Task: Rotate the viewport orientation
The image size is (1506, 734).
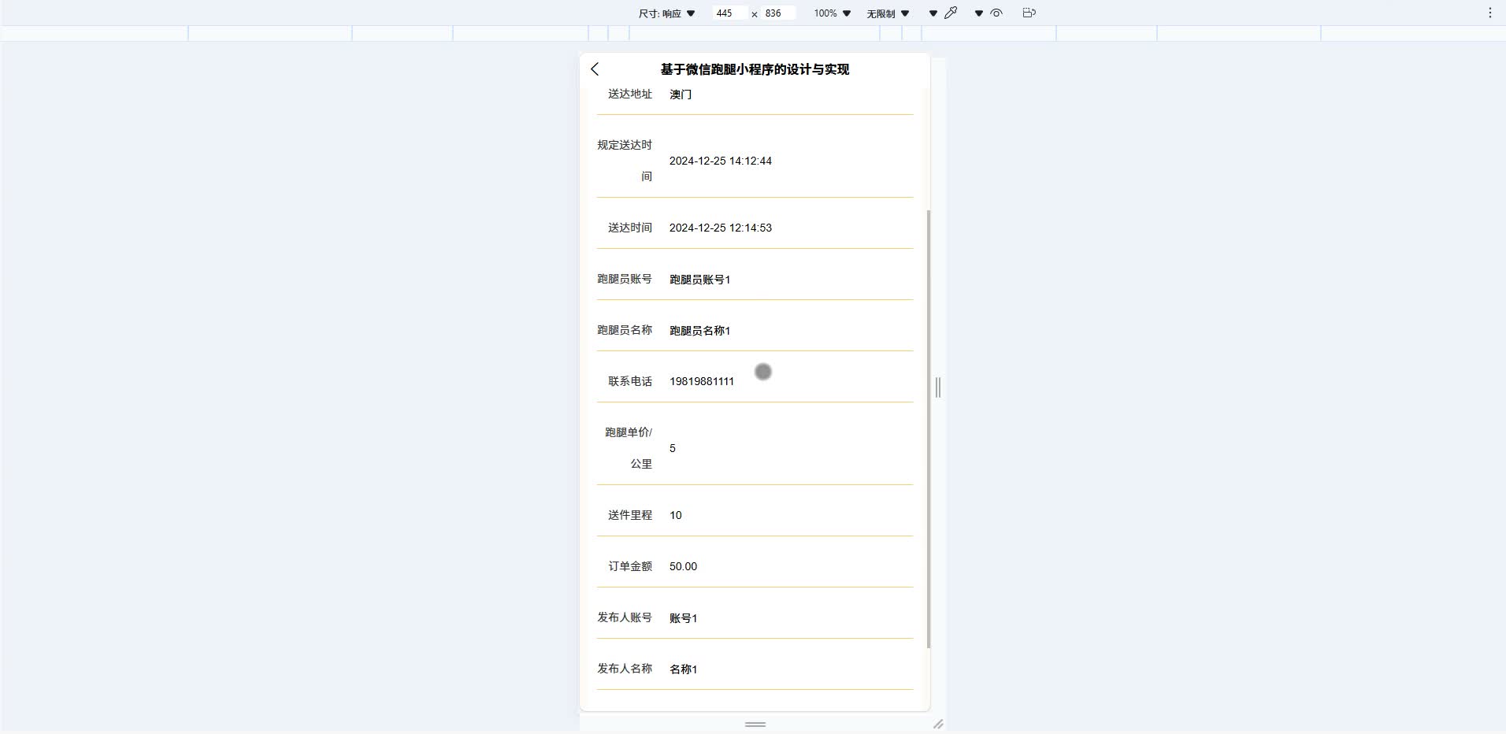Action: pos(1029,13)
